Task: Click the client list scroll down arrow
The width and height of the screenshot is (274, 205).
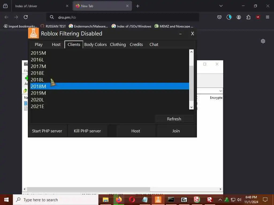Action: coord(192,107)
